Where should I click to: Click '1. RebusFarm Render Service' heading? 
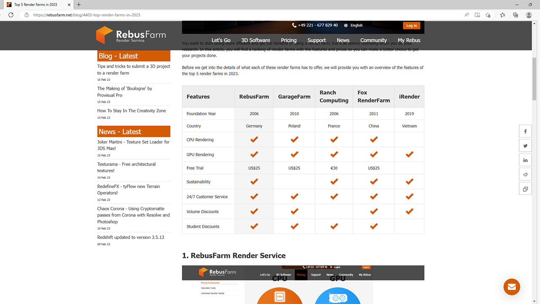234,255
